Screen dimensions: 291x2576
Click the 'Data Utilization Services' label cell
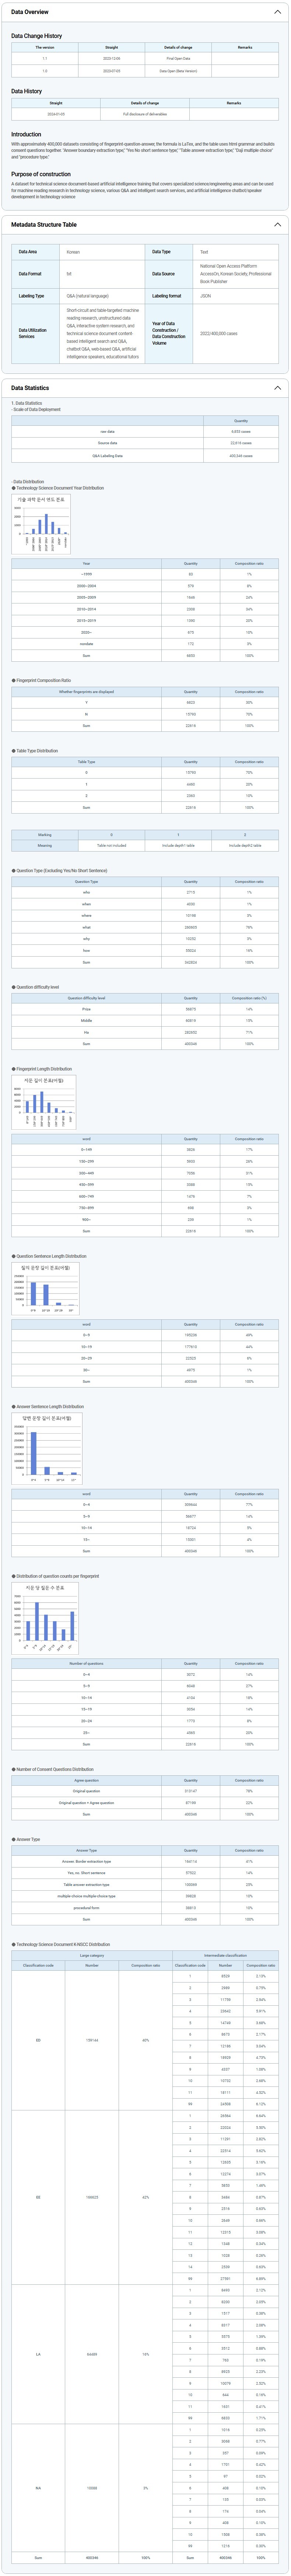[33, 333]
